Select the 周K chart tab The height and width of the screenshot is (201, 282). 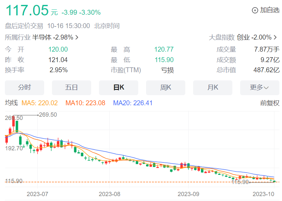coord(166,88)
